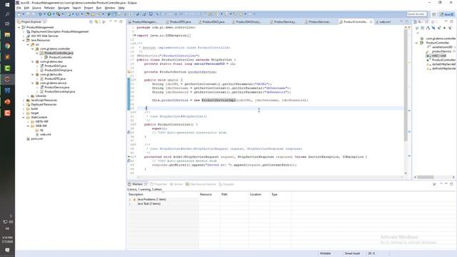The image size is (457, 257).
Task: Open File Explorer from Windows taskbar
Action: click(7, 35)
